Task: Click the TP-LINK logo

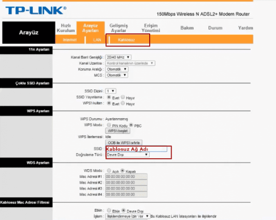Action: click(x=36, y=10)
